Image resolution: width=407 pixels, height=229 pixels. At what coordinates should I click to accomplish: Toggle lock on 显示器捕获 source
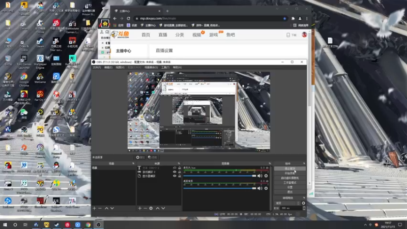(x=180, y=176)
